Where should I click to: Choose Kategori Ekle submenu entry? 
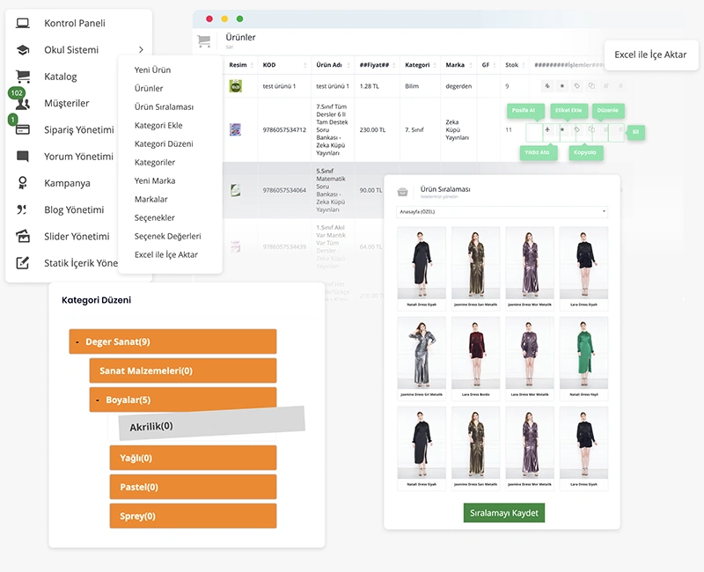158,125
